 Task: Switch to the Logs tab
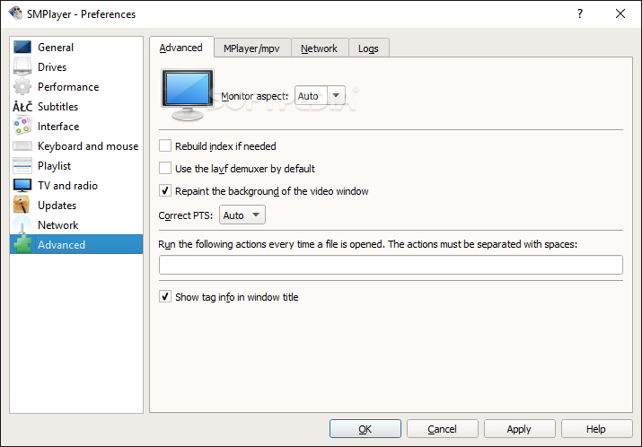point(368,48)
